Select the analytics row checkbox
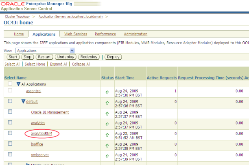Viewport: 249px width, 165px height. (x=10, y=122)
